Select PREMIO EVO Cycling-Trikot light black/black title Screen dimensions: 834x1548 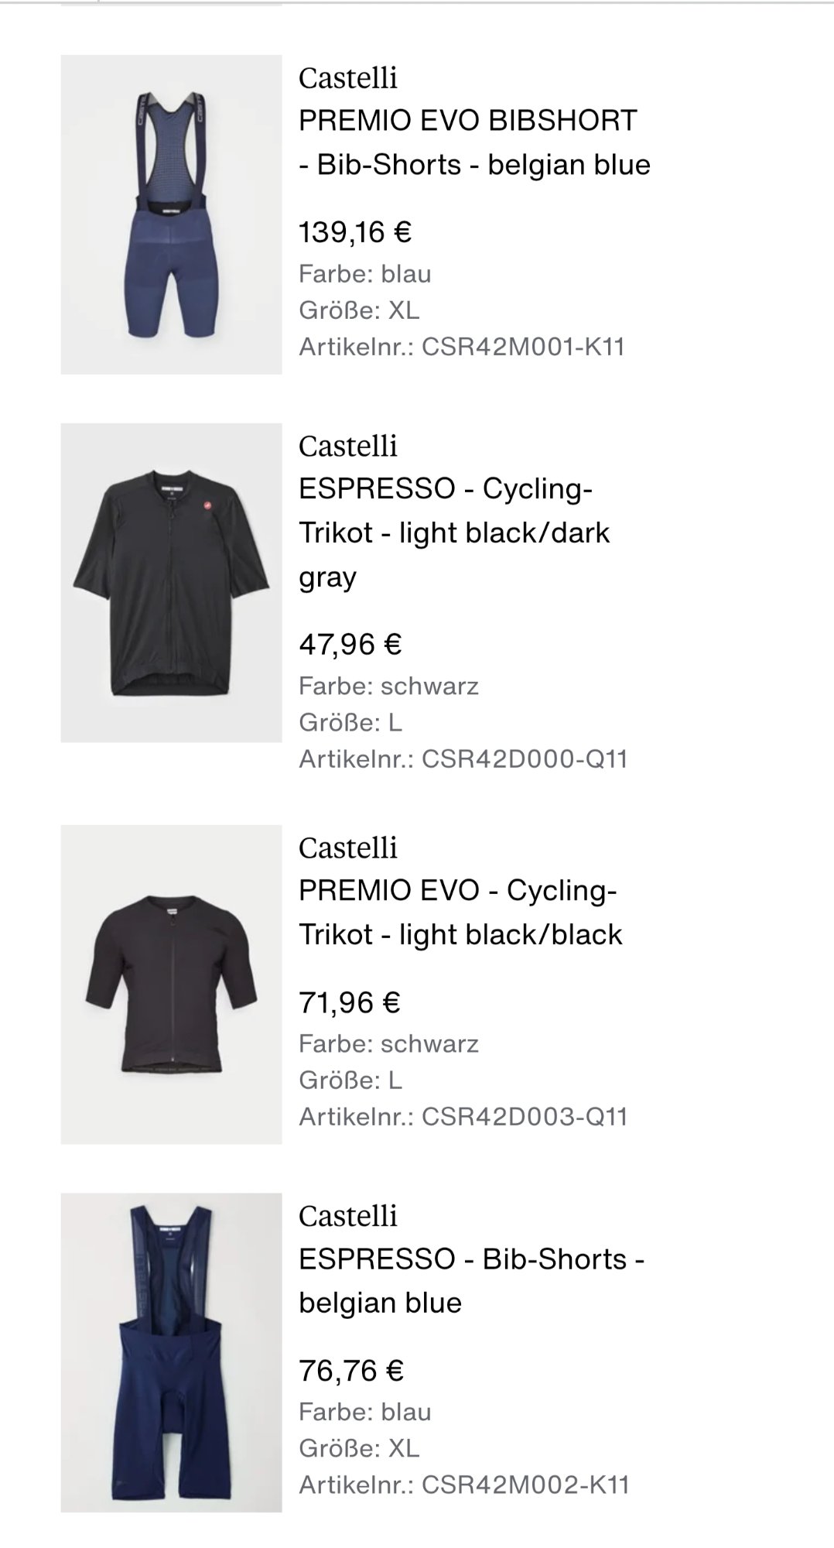pos(460,913)
